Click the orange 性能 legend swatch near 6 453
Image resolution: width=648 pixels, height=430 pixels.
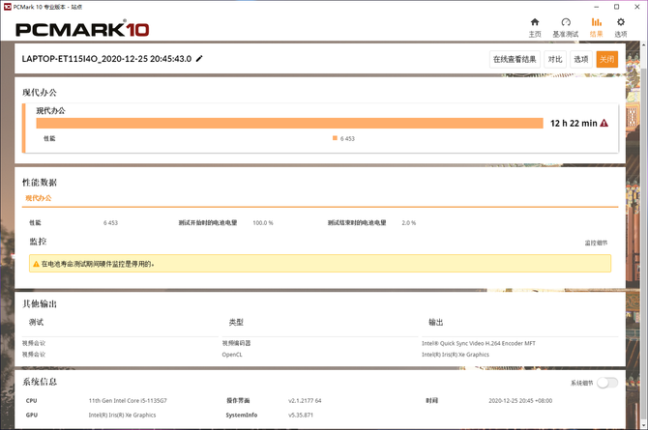(x=335, y=138)
